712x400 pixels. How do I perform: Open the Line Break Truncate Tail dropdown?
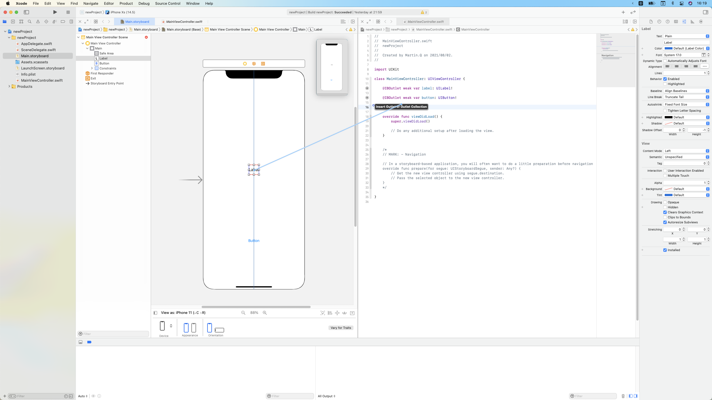coord(686,97)
